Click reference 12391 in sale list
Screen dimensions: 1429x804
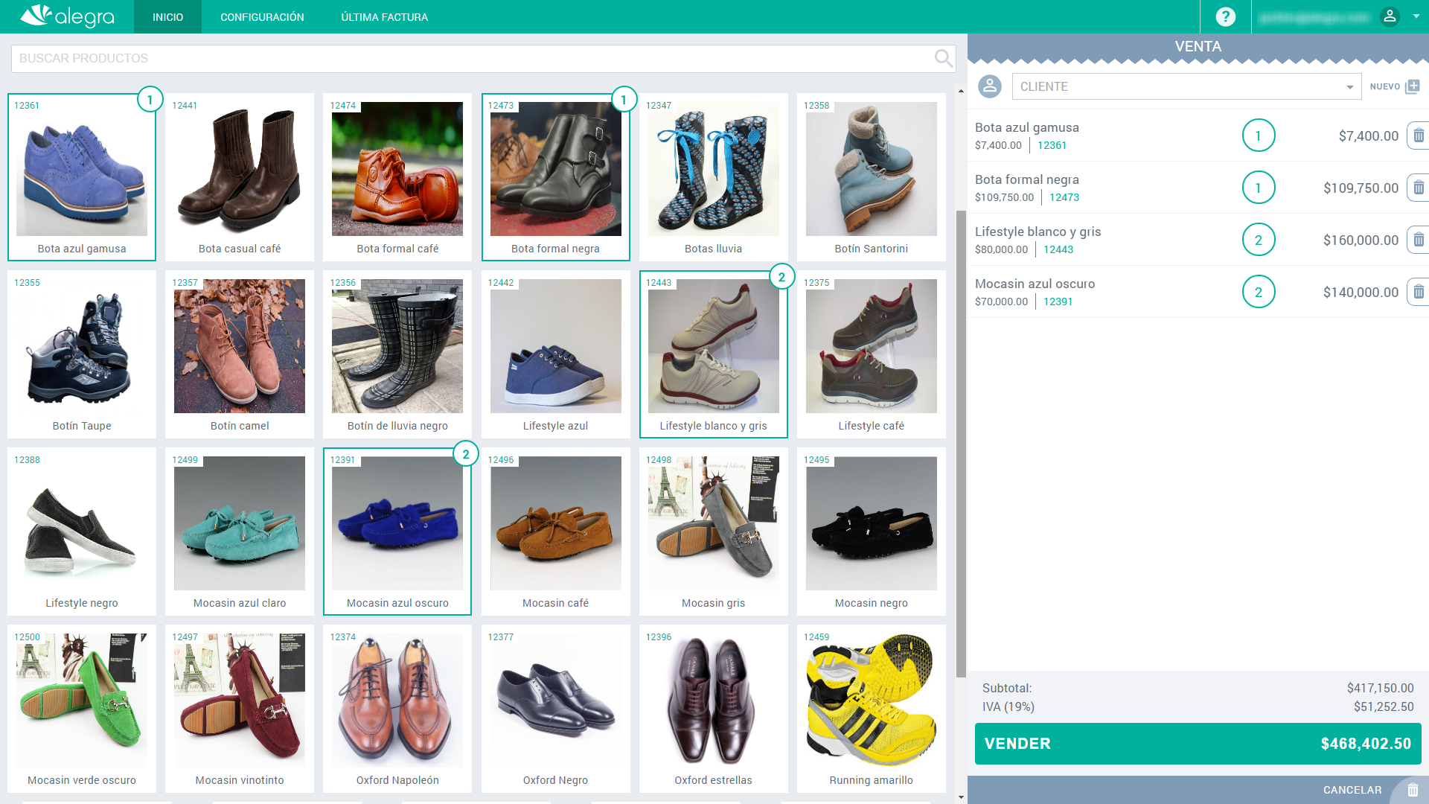click(x=1058, y=301)
